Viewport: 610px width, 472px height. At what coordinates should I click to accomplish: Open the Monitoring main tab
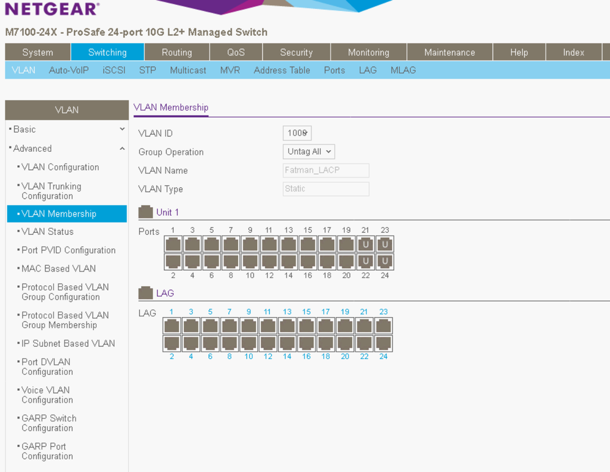pyautogui.click(x=369, y=52)
